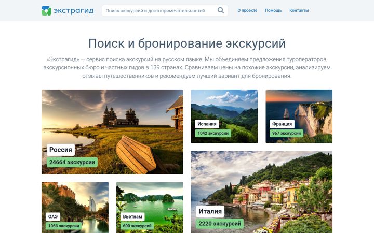Open the Помощь link
Image resolution: width=374 pixels, height=233 pixels.
(x=273, y=10)
